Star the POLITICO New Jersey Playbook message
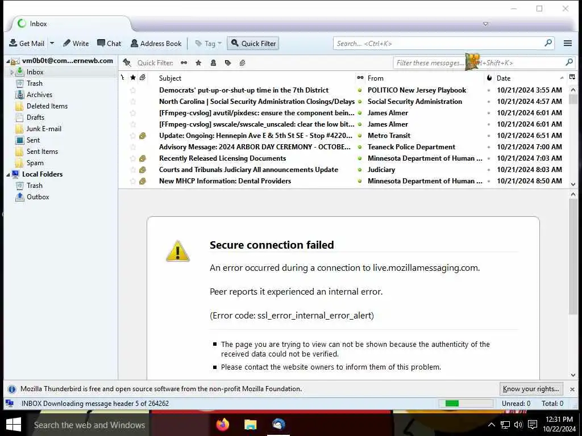Viewport: 582px width, 436px height. (x=133, y=90)
